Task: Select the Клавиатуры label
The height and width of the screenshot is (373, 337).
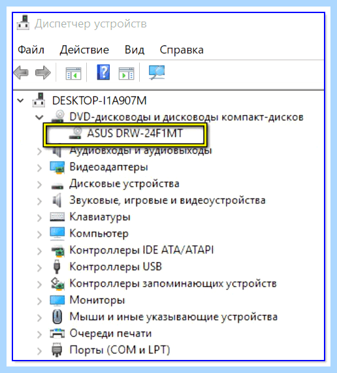Action: pos(100,217)
